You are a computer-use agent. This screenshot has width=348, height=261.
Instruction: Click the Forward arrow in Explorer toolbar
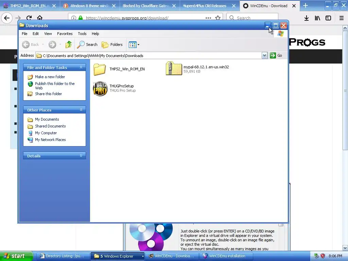click(52, 45)
